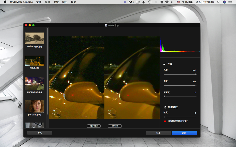Screen dimensions: 236x147
Task: Click the 亮度 slider handle
Action: pyautogui.click(x=196, y=74)
